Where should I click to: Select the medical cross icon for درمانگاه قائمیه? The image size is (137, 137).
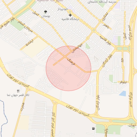pos(70,15)
